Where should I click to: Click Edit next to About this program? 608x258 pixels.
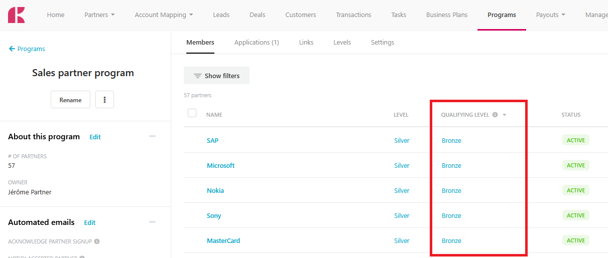pos(95,137)
